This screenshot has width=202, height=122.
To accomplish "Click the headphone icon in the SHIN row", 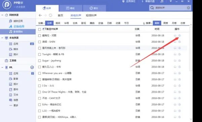I will click(175, 42).
